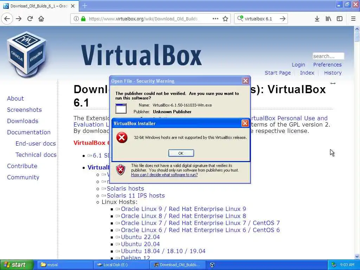Open the downloads arrow icon
This screenshot has width=360, height=270.
click(317, 19)
